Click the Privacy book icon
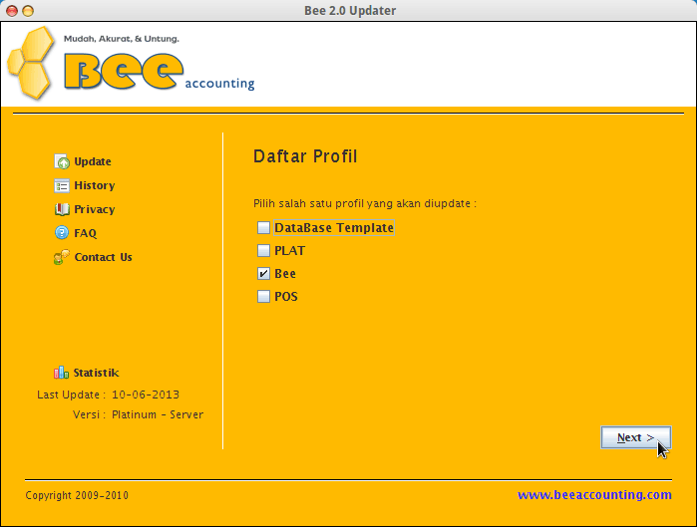 click(62, 209)
